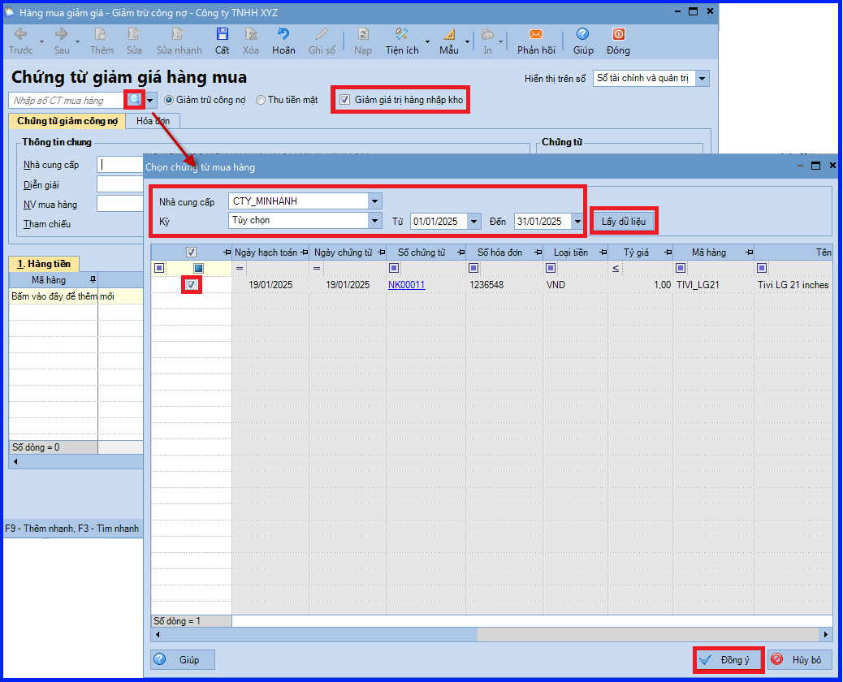Open Phản hồi feedback envelope icon
Screen dimensions: 843x682
(535, 35)
